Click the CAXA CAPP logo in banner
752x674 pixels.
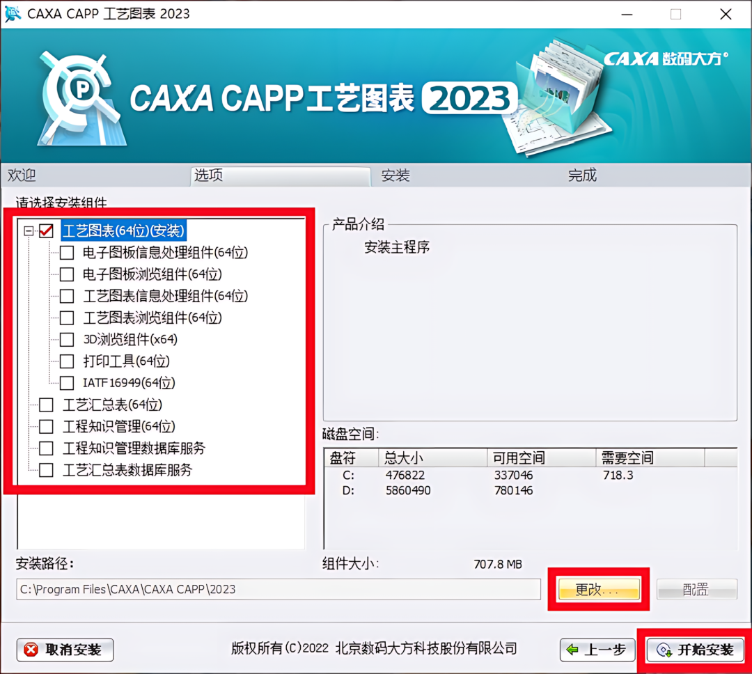click(81, 99)
